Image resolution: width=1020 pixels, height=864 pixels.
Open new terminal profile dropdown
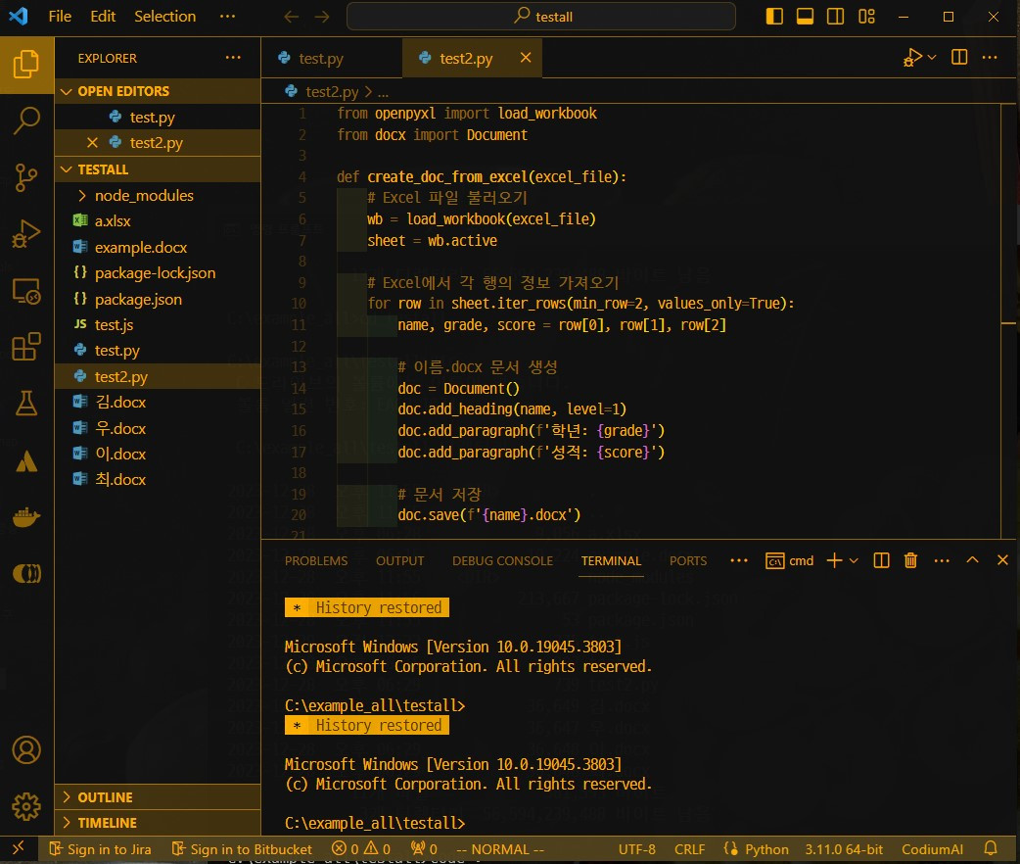click(x=855, y=560)
